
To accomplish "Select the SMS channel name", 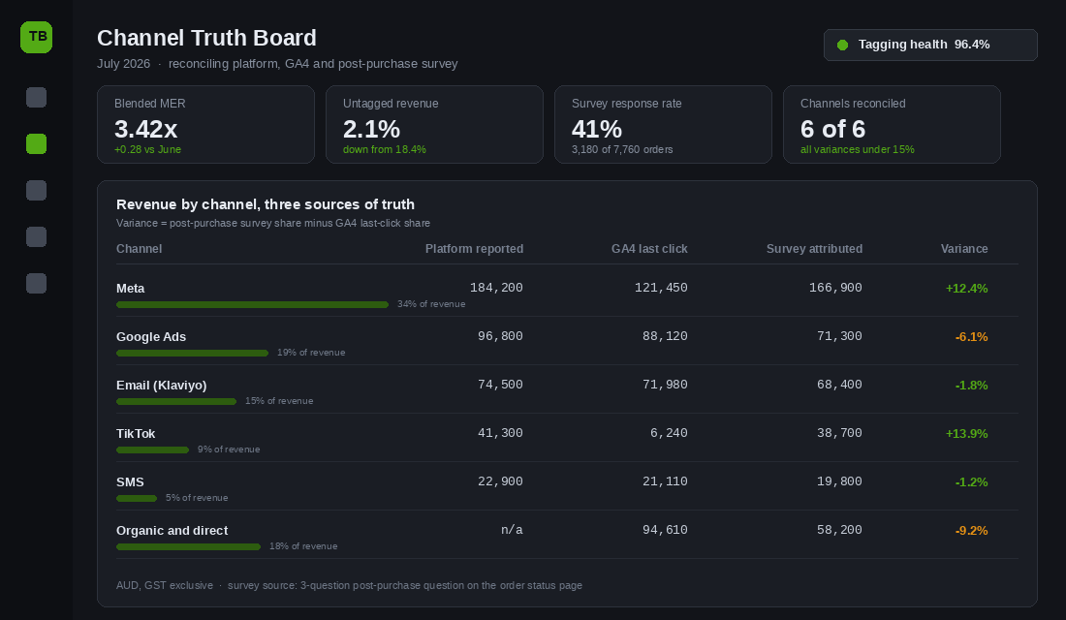I will coord(130,482).
